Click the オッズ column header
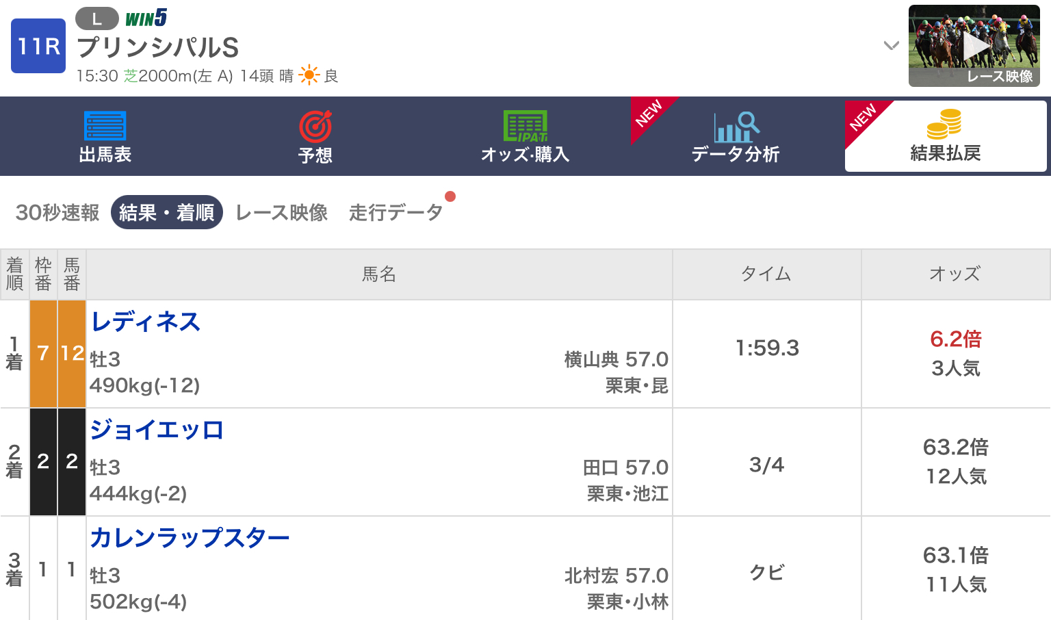The image size is (1051, 620). pyautogui.click(x=955, y=274)
